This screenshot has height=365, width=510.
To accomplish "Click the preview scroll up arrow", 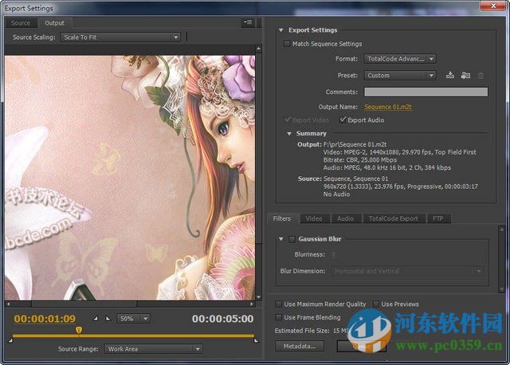I will coord(258,49).
